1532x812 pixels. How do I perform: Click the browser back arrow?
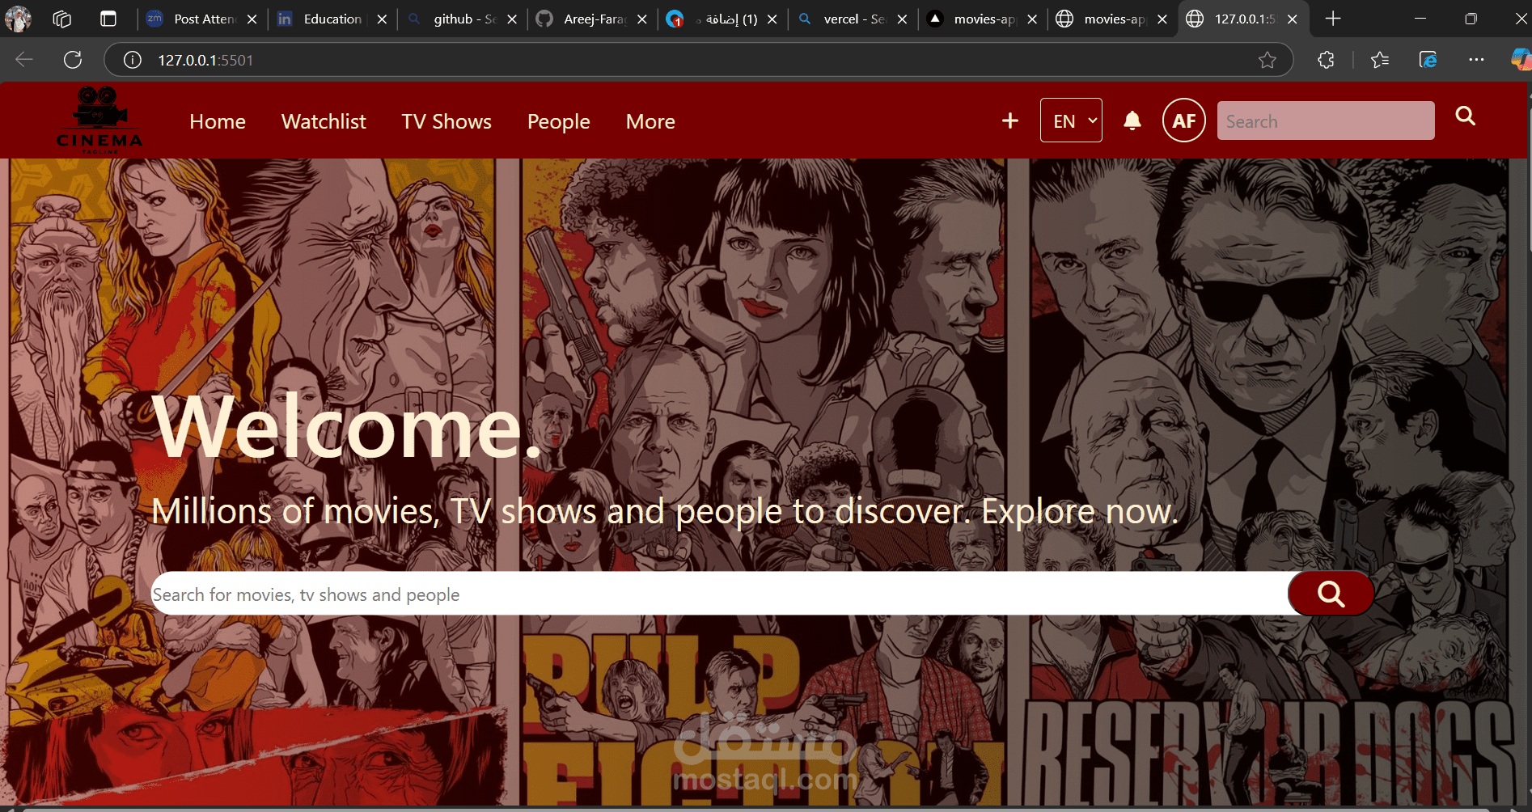[x=24, y=60]
